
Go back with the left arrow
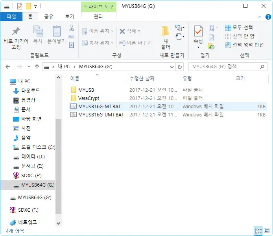coord(8,67)
